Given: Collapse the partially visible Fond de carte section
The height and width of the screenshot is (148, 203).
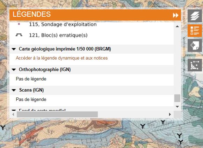Looking at the screenshot, I should (x=14, y=110).
